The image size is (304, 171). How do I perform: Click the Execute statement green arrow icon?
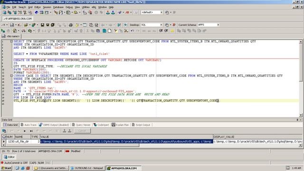click(x=3, y=31)
